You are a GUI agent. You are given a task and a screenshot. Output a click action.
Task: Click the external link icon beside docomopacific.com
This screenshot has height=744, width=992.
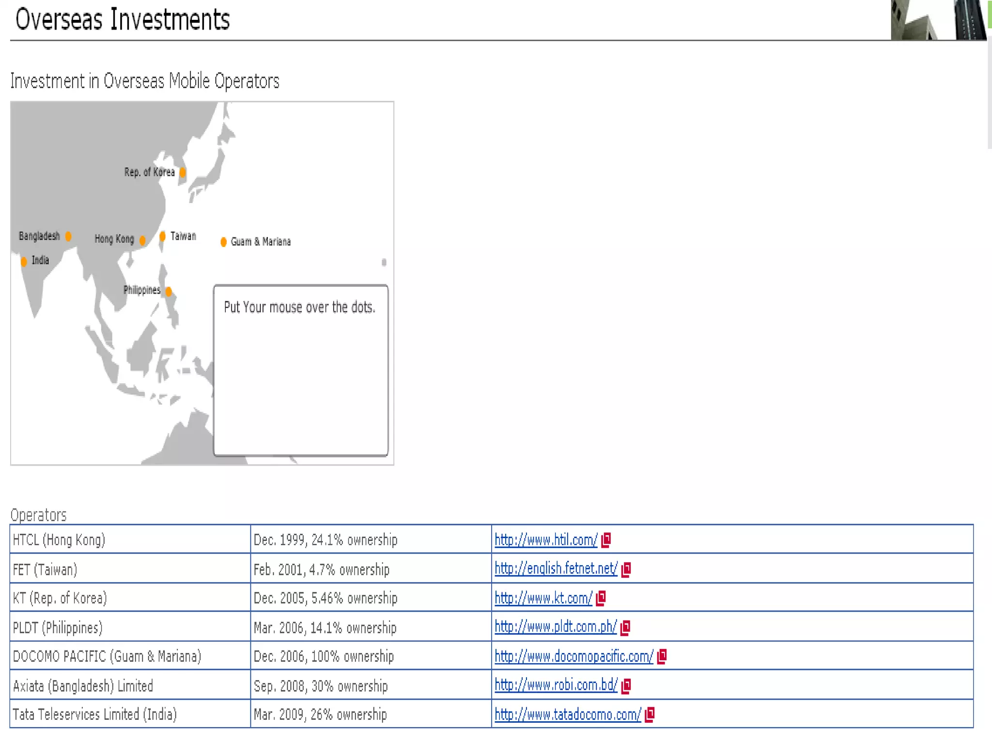(x=662, y=656)
